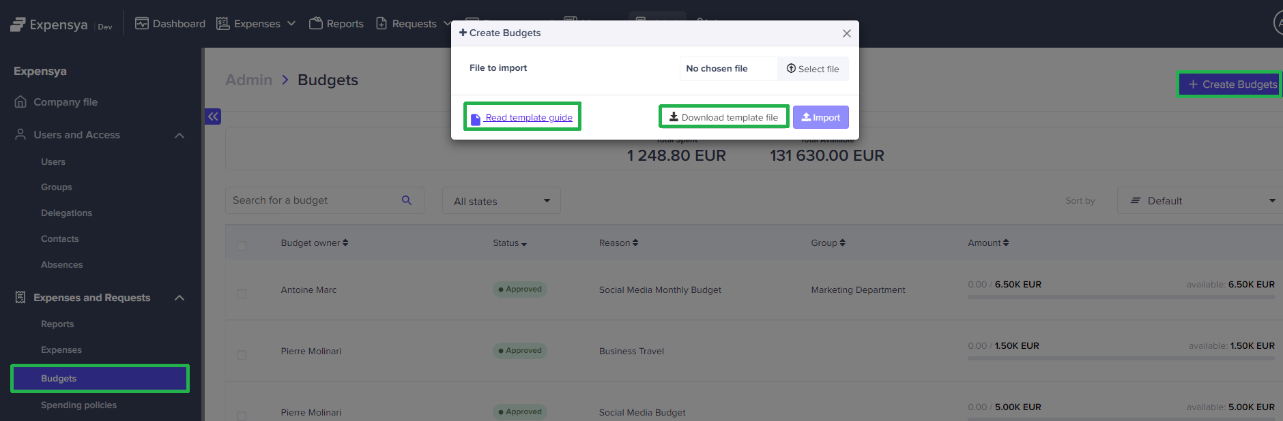
Task: Check the Antoine Marc budget row
Action: pyautogui.click(x=242, y=293)
